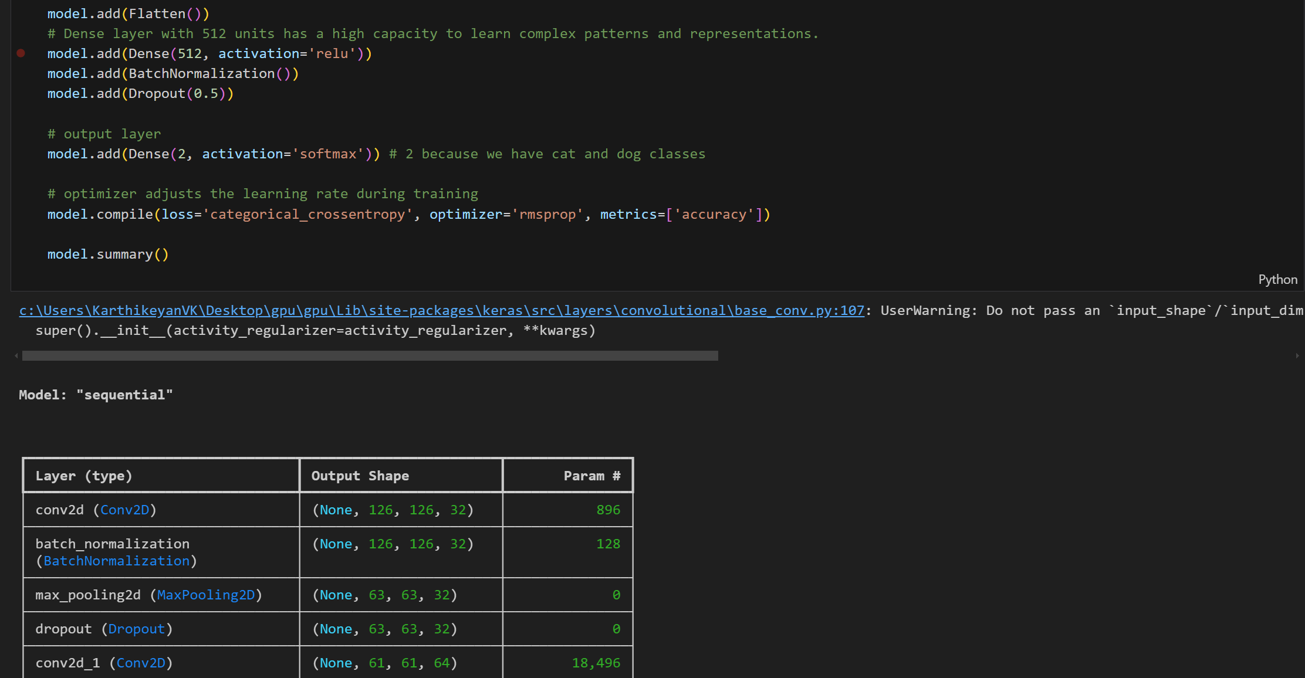The height and width of the screenshot is (678, 1305).
Task: Click the model.summary() code line
Action: (108, 255)
